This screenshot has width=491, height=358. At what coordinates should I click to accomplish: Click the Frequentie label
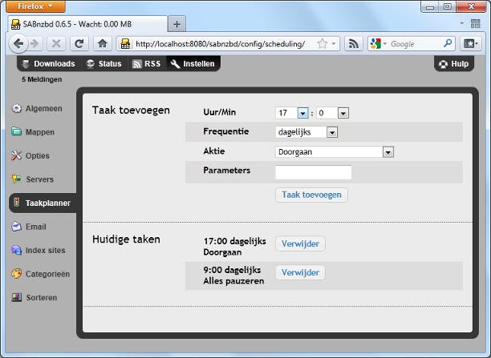point(226,131)
